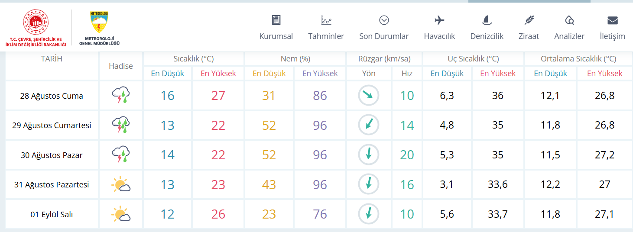The width and height of the screenshot is (633, 232).
Task: Click the sailboat icon above Denizcilik
Action: pos(487,20)
